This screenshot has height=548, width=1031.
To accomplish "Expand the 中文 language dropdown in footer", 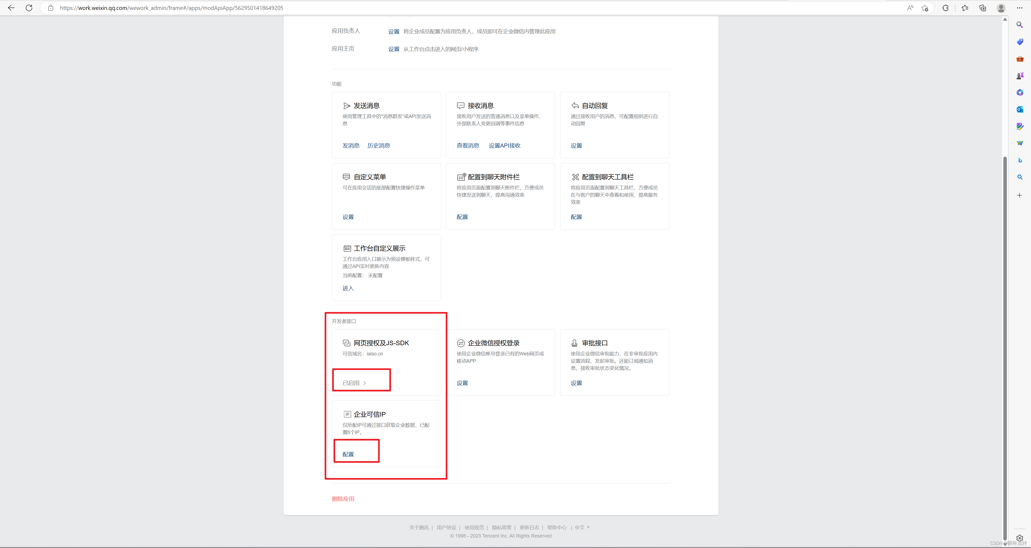I will 582,527.
